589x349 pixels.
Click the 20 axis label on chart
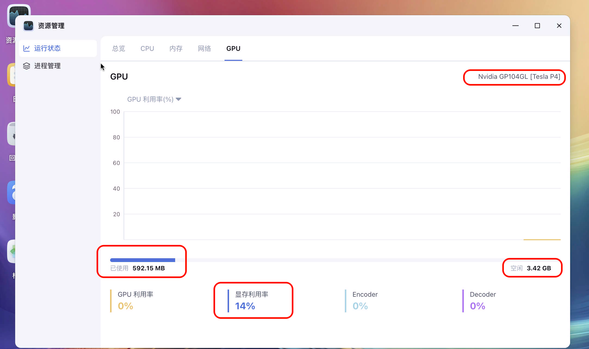[x=116, y=214]
